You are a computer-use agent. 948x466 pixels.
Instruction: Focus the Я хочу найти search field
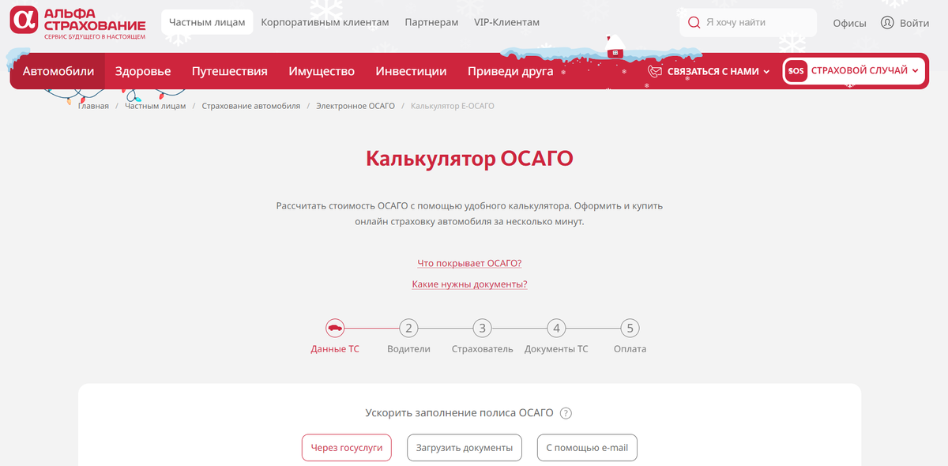coord(748,23)
